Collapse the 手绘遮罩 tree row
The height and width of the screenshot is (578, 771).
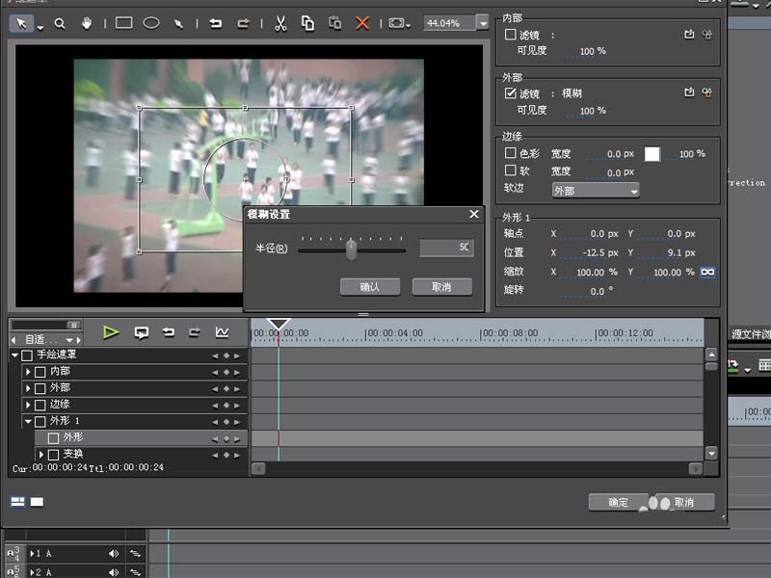14,355
